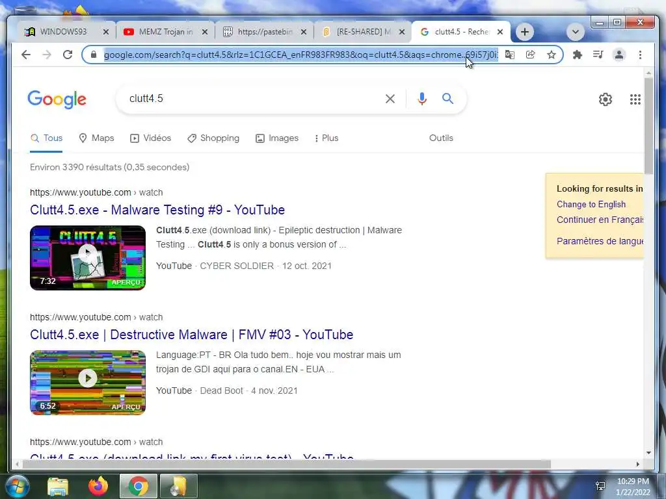
Task: Click the network tray icon
Action: [600, 486]
